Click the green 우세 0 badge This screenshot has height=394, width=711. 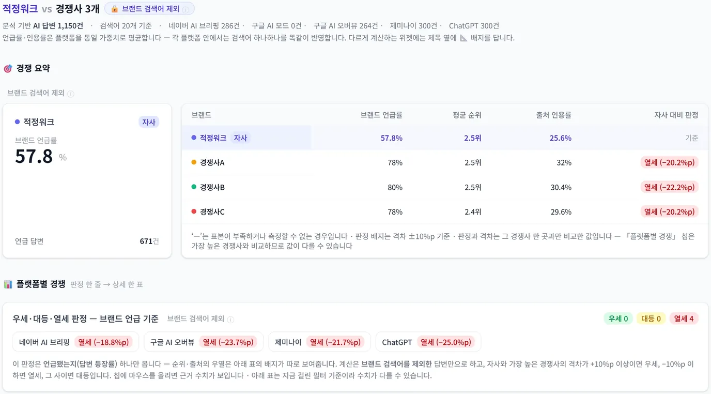coord(618,319)
